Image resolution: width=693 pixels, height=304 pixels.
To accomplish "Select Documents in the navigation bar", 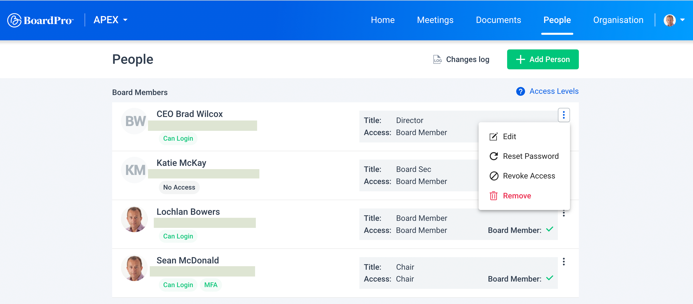I will click(498, 20).
